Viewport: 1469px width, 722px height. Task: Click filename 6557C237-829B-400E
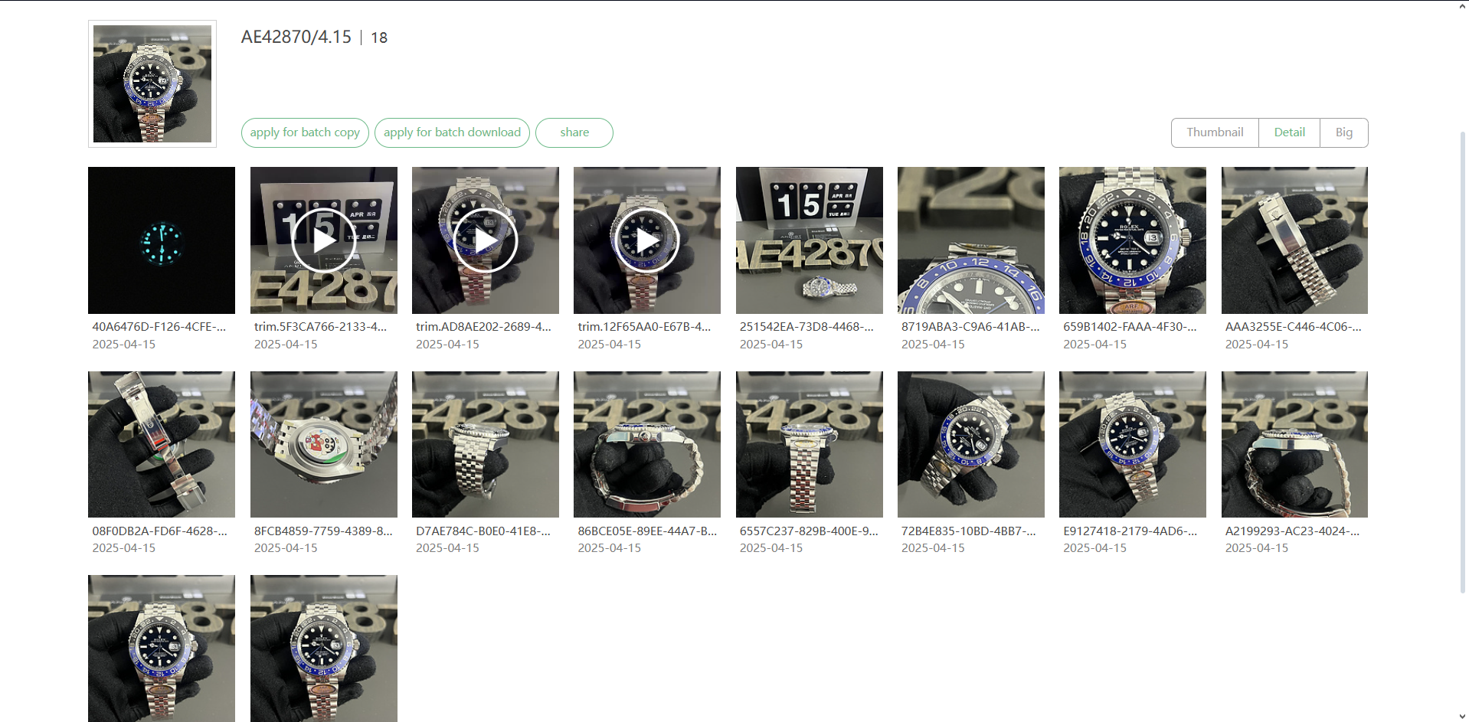(809, 531)
